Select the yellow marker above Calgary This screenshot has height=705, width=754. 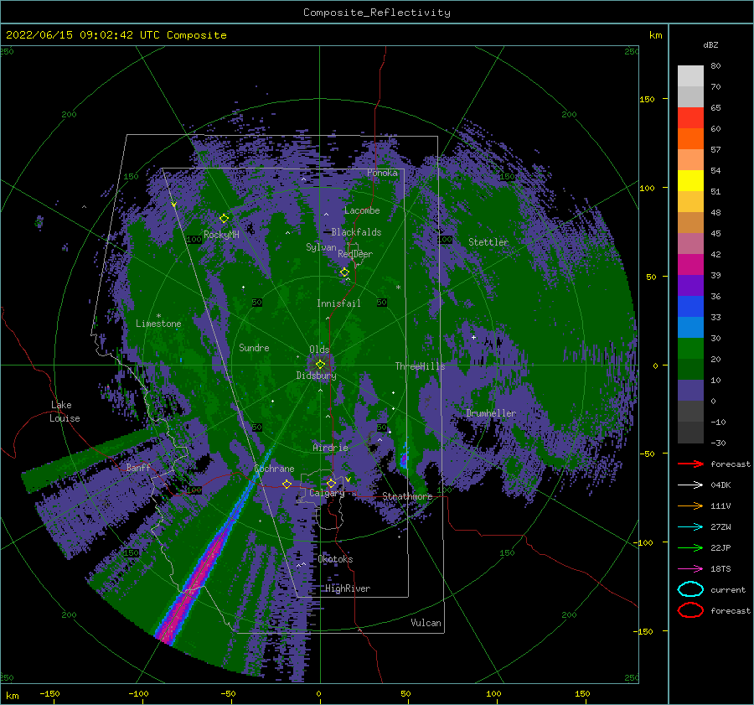[x=331, y=483]
